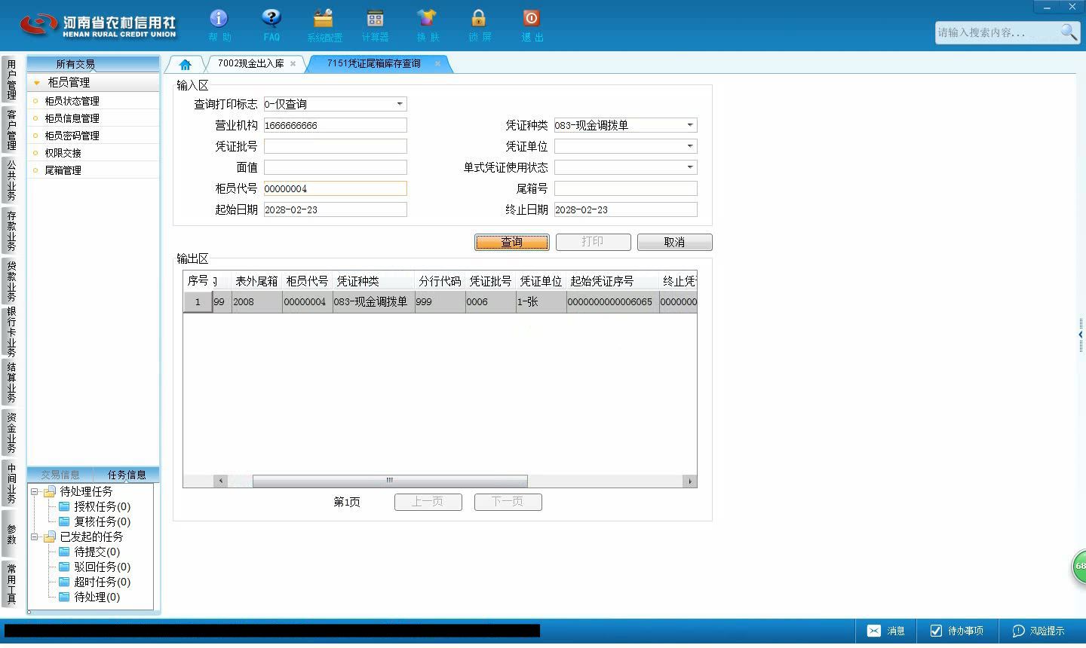Focus the 面值 input field

tap(335, 167)
